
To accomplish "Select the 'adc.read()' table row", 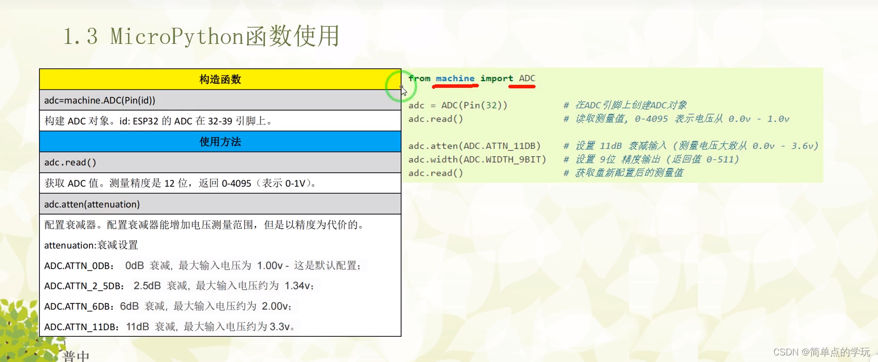I will (220, 162).
